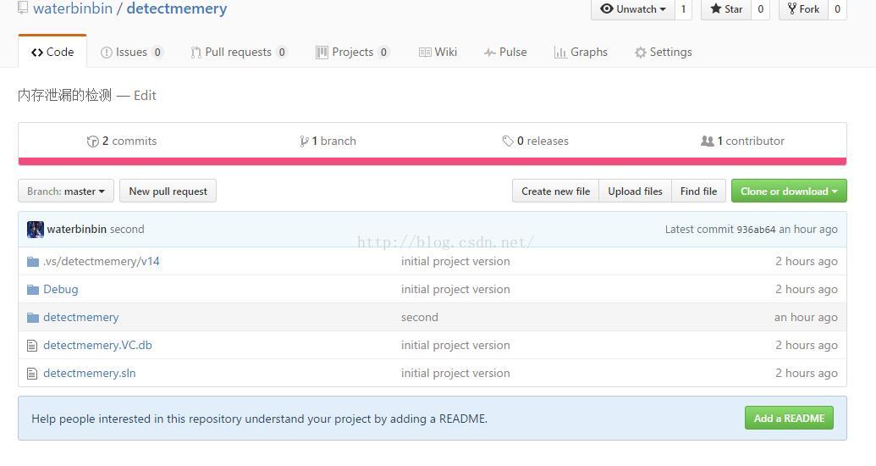Viewport: 876px width, 466px height.
Task: Click New pull request button
Action: [x=168, y=191]
